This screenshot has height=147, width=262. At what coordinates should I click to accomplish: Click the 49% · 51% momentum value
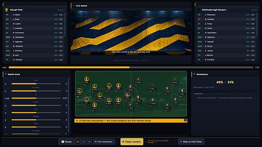225,82
